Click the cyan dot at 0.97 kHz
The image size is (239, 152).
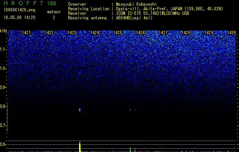[80, 73]
